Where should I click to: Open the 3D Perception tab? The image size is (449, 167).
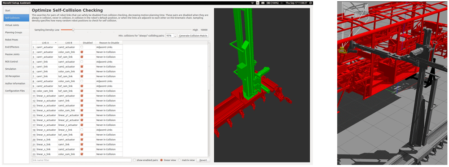coord(16,76)
